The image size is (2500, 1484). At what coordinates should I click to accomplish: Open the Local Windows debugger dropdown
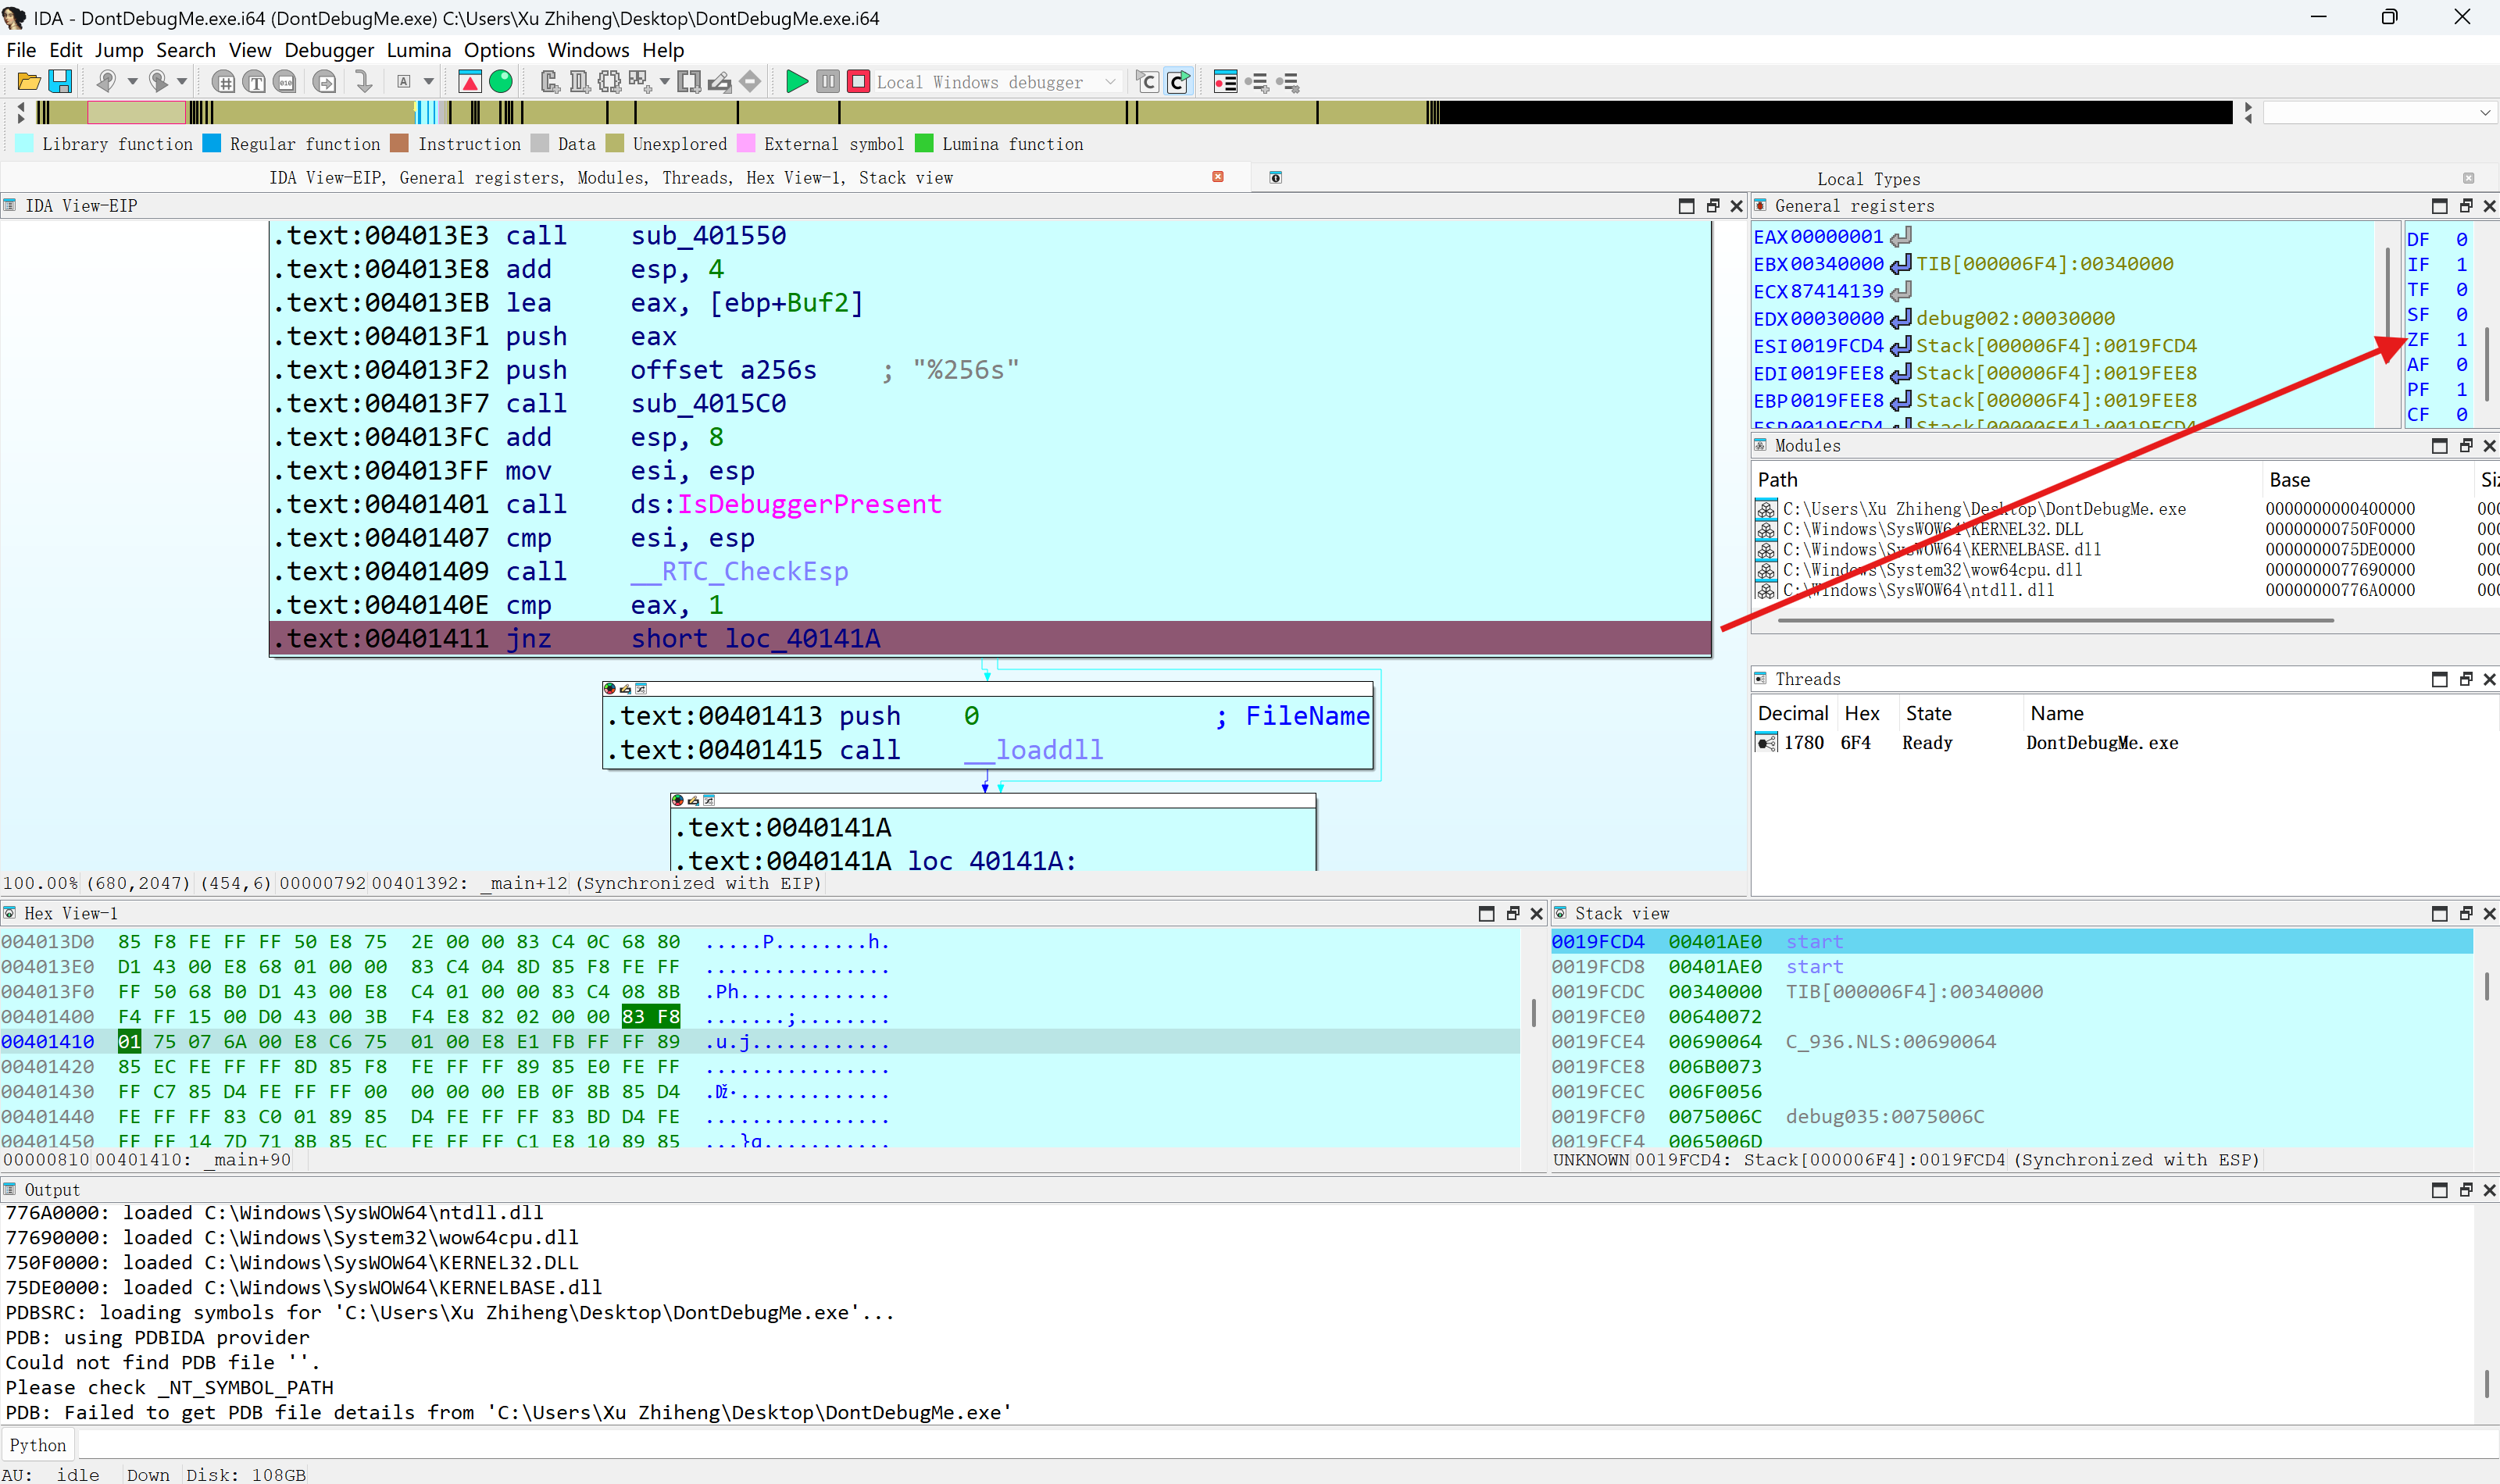click(x=1110, y=82)
